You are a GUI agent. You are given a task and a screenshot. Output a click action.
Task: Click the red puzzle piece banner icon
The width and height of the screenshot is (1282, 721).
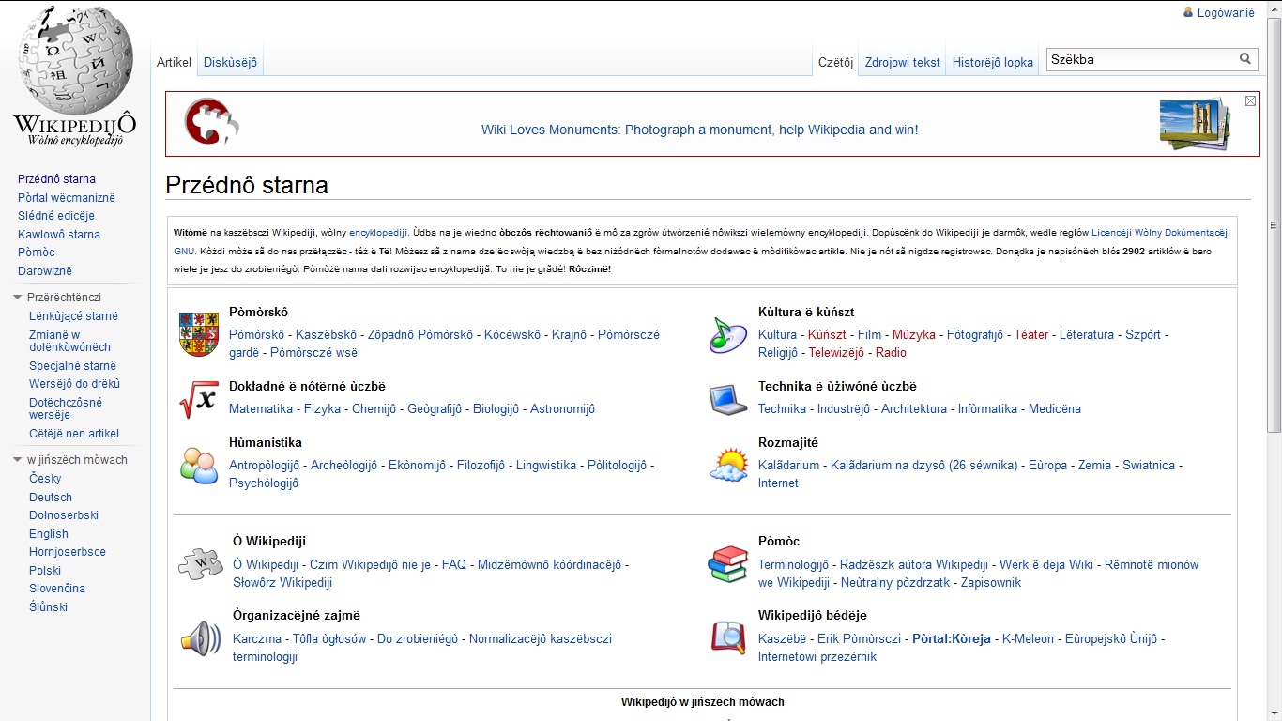(x=211, y=122)
